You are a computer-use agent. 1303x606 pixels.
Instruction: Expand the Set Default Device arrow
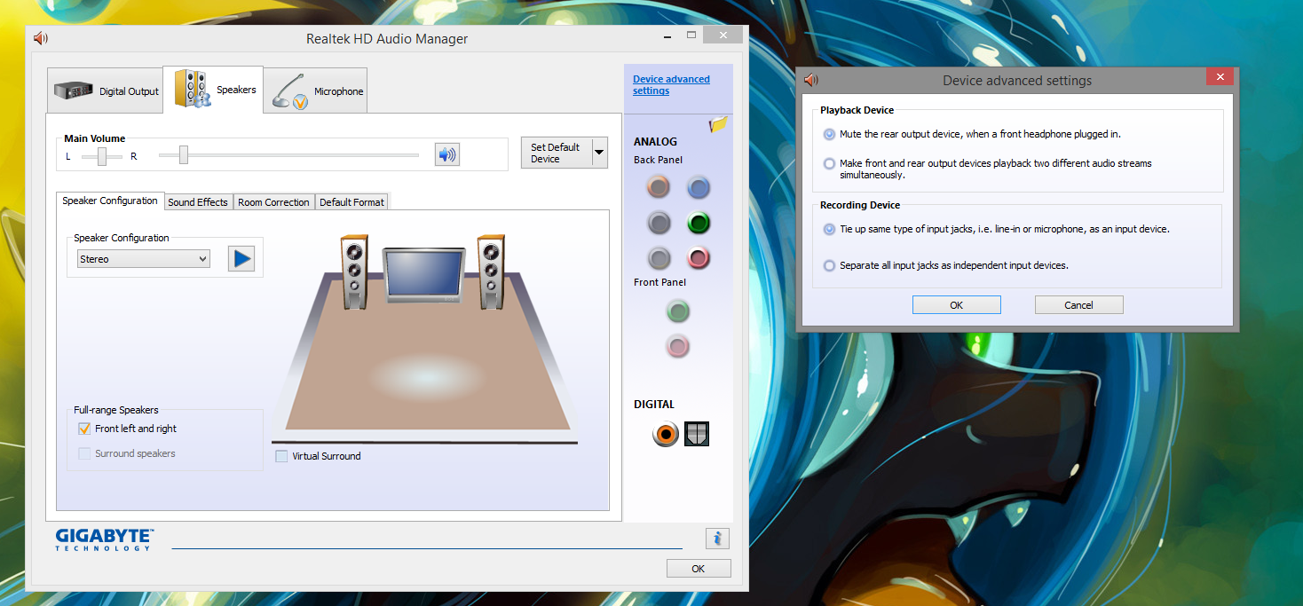coord(599,153)
